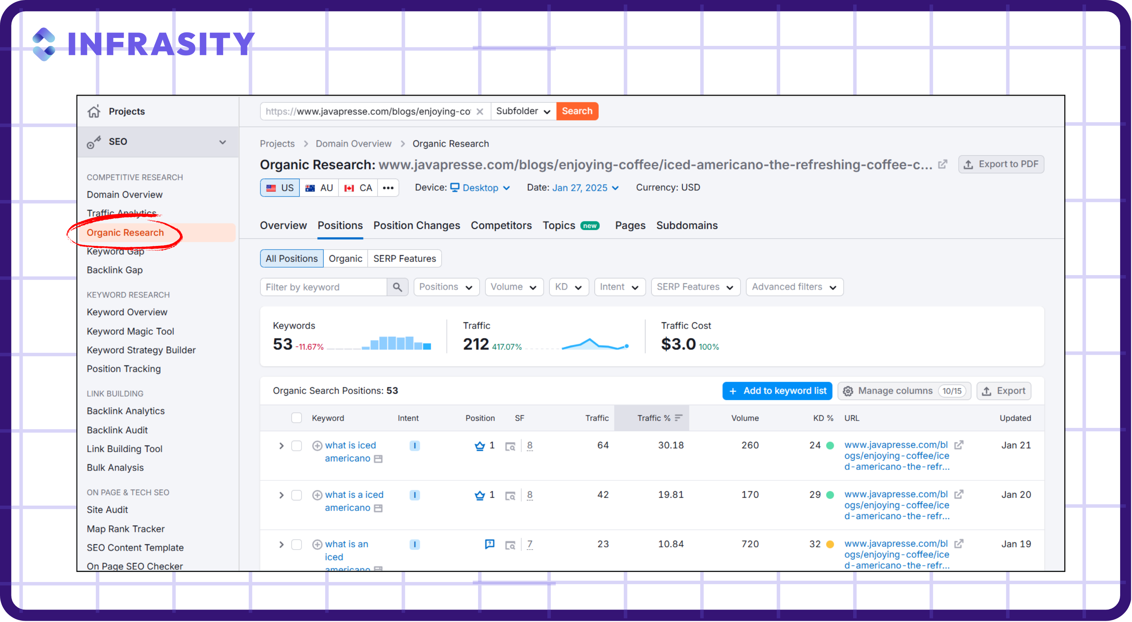1132x622 pixels.
Task: Click the Domain Overview sidebar icon
Action: 125,194
